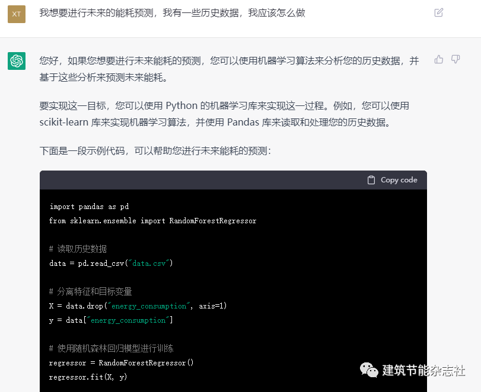Click the "data.csv" string in code
This screenshot has height=392, width=481.
[149, 264]
